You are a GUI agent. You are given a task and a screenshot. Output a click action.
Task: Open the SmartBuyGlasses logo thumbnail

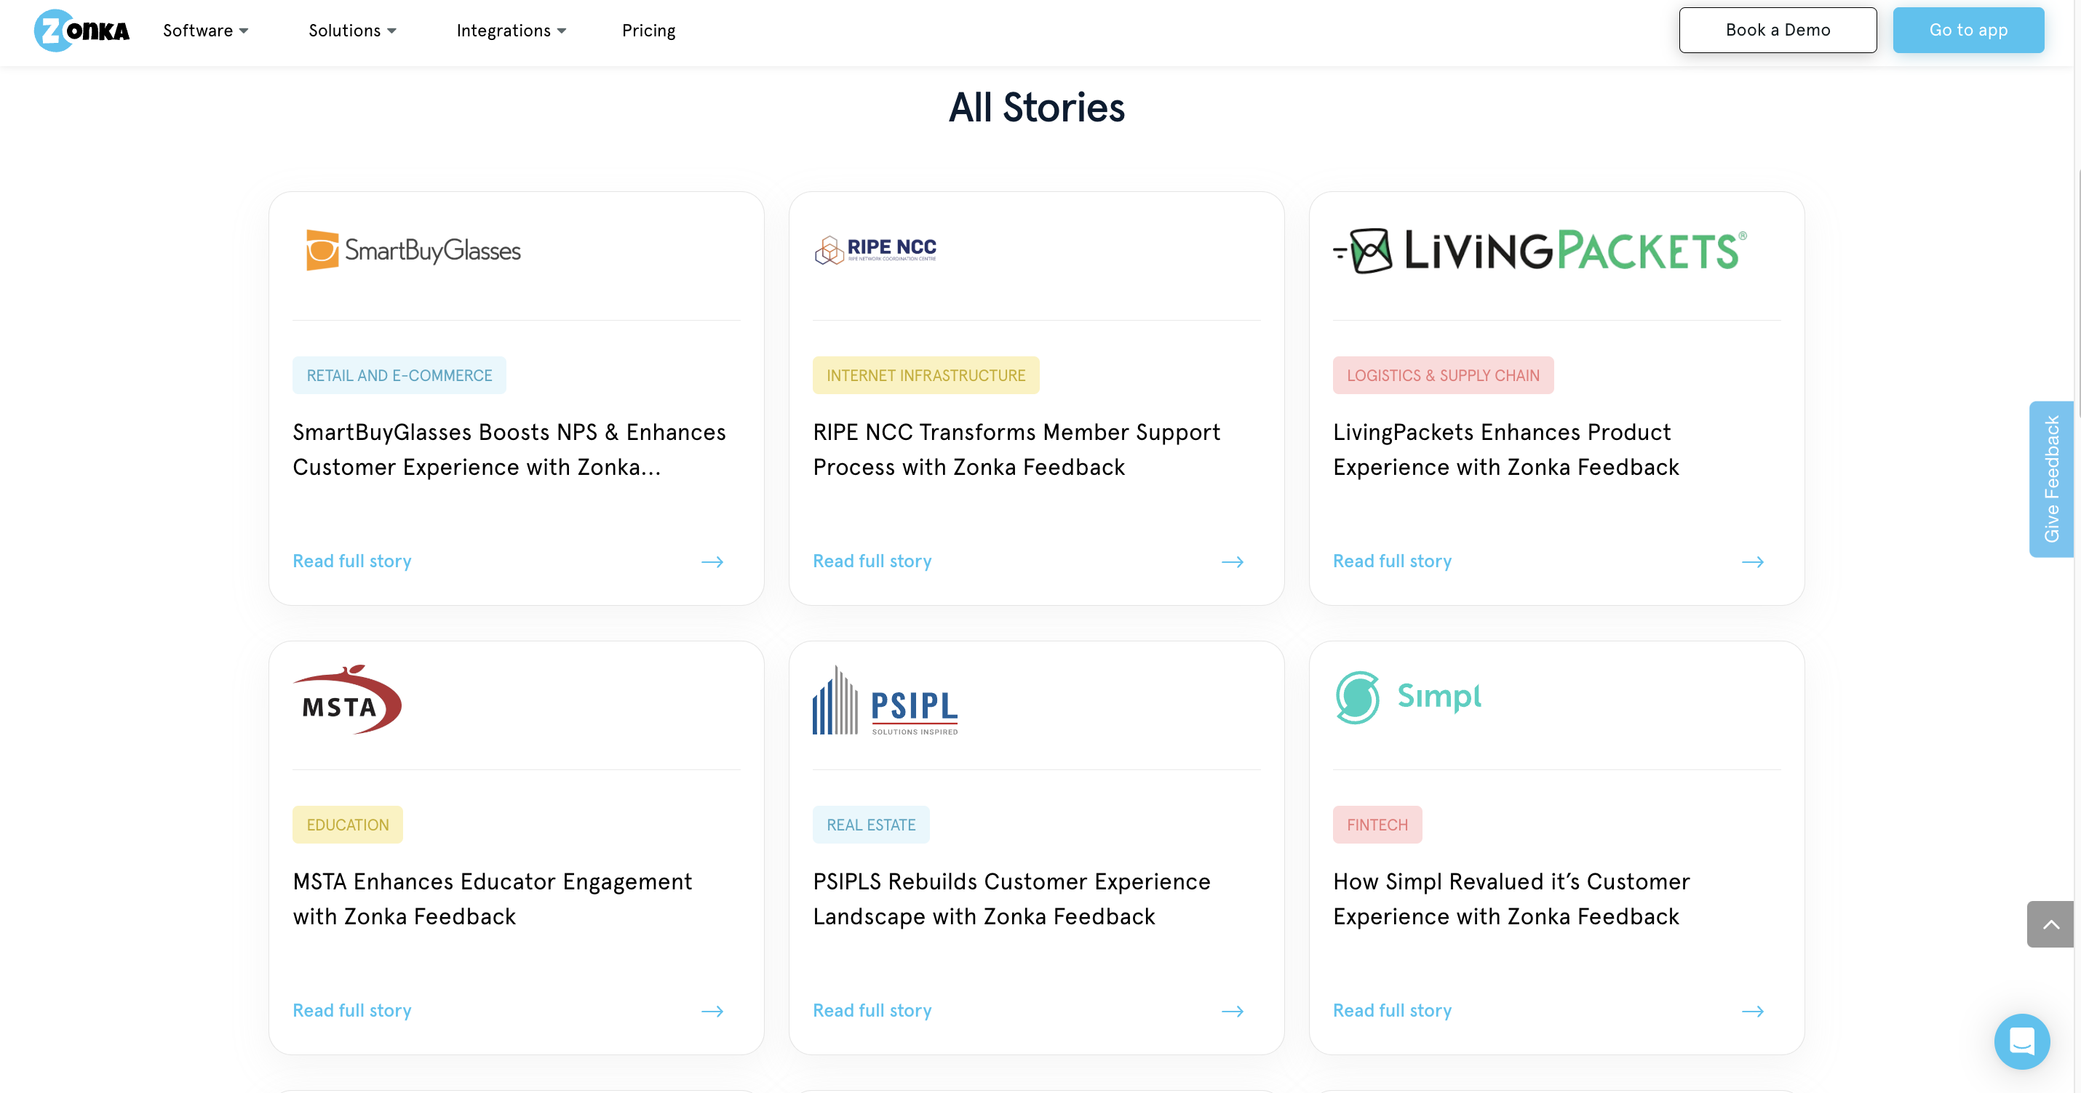tap(413, 249)
